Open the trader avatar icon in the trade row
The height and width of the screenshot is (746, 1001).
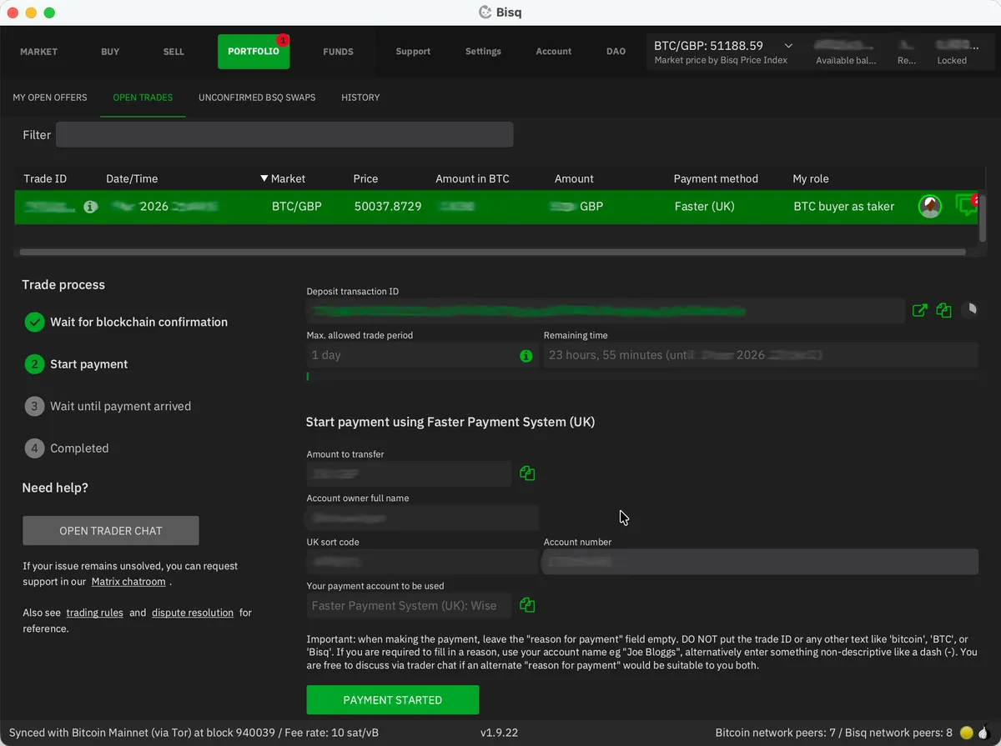pyautogui.click(x=929, y=206)
